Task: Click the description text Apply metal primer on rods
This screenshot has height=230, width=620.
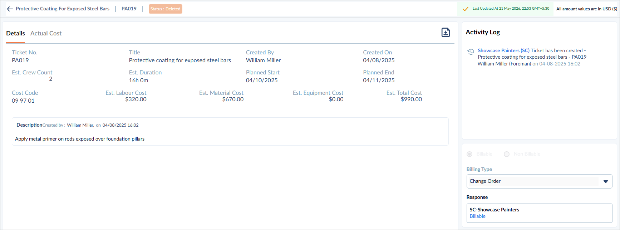Action: (80, 139)
